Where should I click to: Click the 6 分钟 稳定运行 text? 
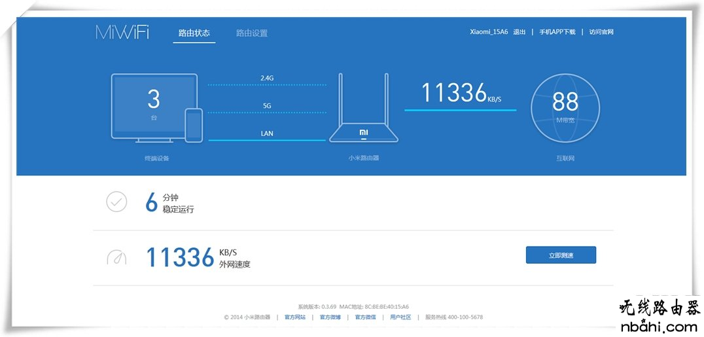[x=169, y=203]
